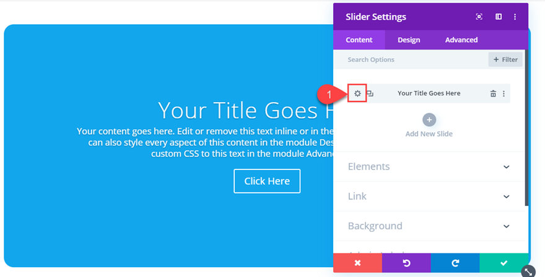
Task: Duplicate the 'Your Title Goes Here' slide
Action: [370, 93]
